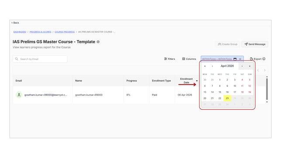Click the 06 Apr 2026 date cell
281x158 pixels.
[x=185, y=95]
